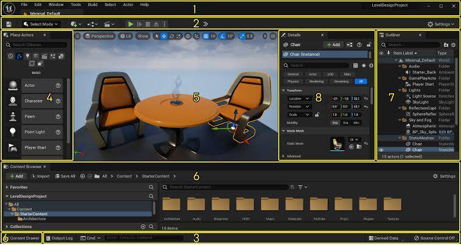Toggle rotation snapping in the viewport
The height and width of the screenshot is (245, 461).
pyautogui.click(x=223, y=36)
